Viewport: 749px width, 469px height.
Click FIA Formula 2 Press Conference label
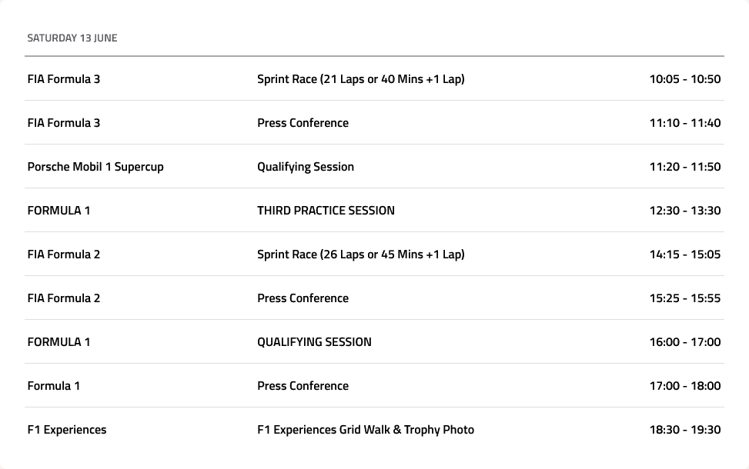(303, 298)
